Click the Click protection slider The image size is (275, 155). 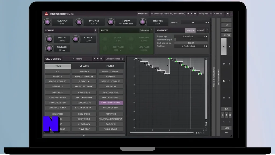point(191,43)
